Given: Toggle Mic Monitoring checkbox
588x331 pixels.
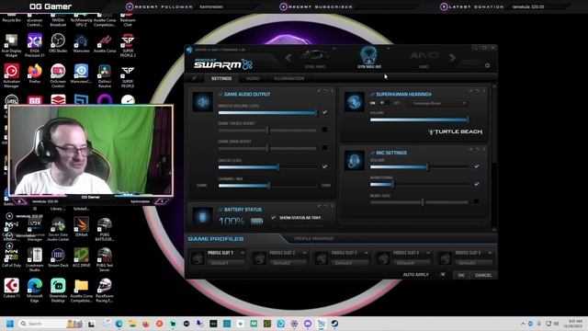Looking at the screenshot, I should click(x=476, y=184).
